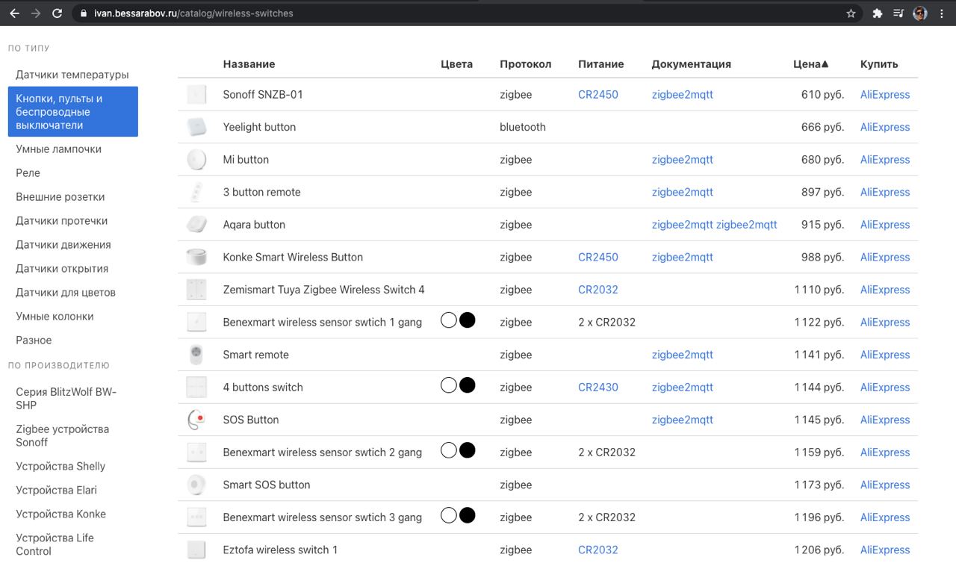This screenshot has width=956, height=563.
Task: Click the 4 buttons switch thumbnail
Action: click(x=196, y=387)
